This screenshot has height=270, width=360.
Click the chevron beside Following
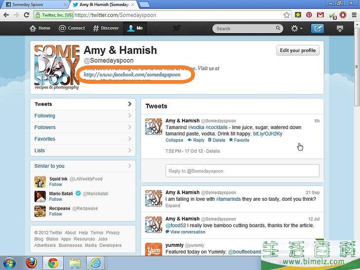[130, 116]
